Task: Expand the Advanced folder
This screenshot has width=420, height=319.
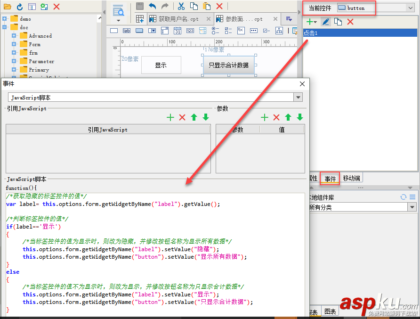Action: [14, 35]
